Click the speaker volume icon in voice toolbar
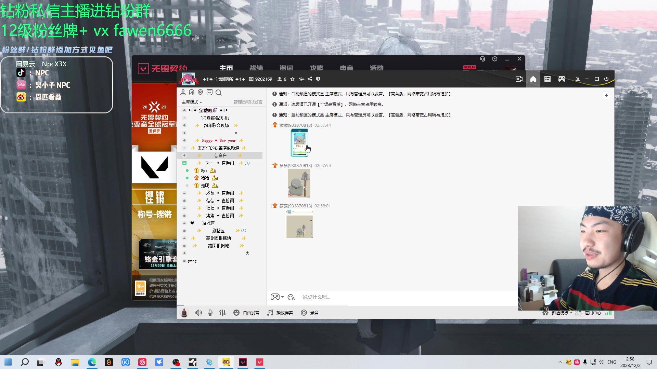 tap(198, 313)
